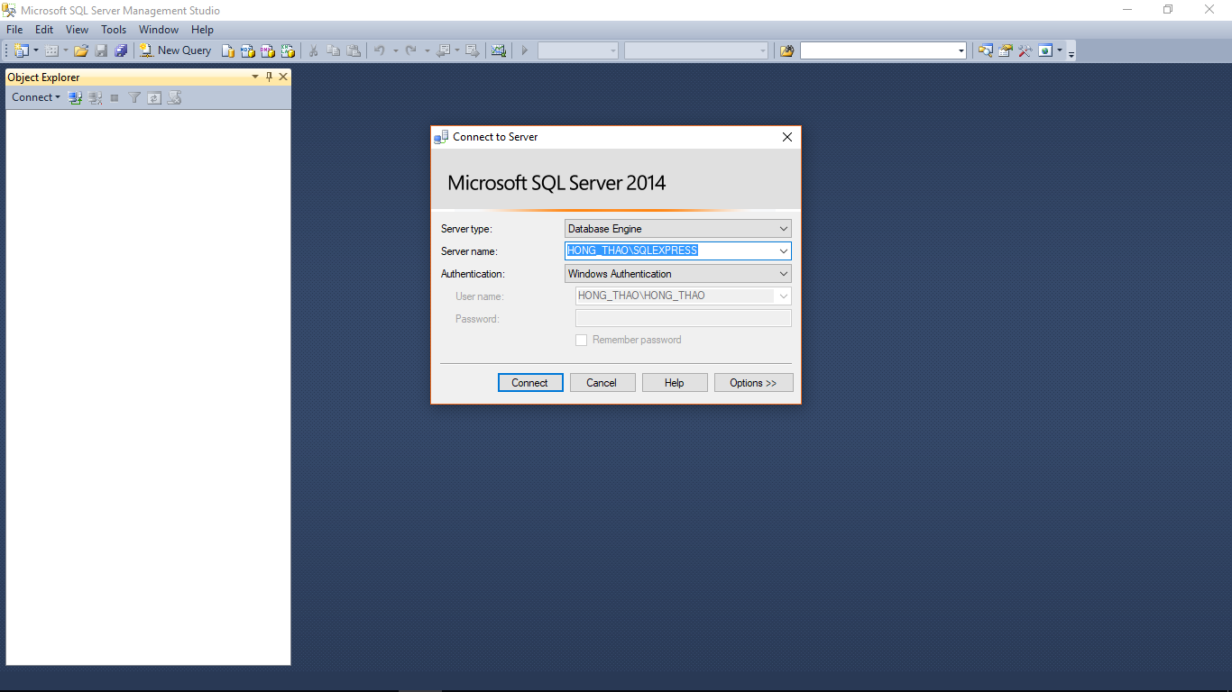This screenshot has width=1232, height=692.
Task: Click the Analysis Services XMLA Query icon
Action: (288, 50)
